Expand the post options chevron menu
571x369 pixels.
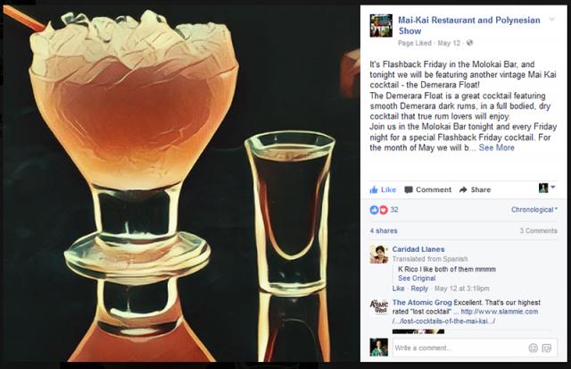click(552, 19)
